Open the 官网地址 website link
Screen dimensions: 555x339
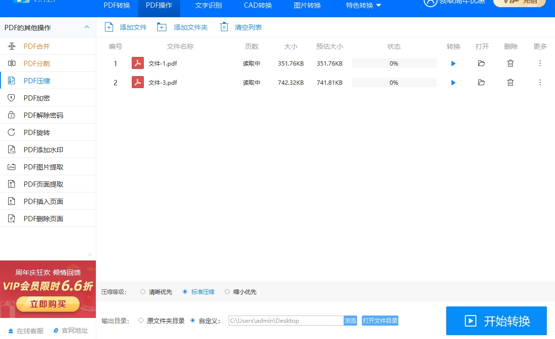(71, 330)
